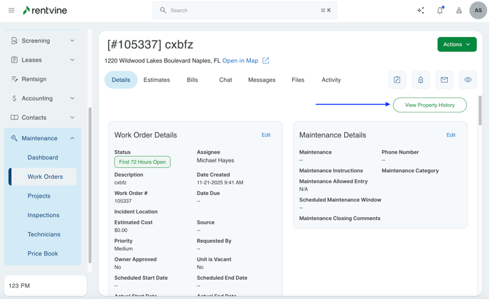This screenshot has width=489, height=299.
Task: Edit the Work Order Details section
Action: pos(266,135)
